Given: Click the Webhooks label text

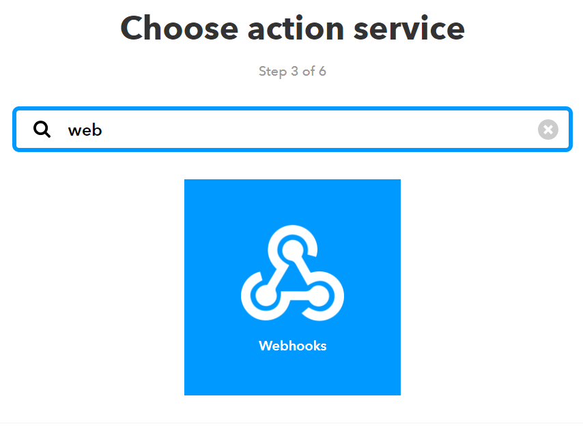Looking at the screenshot, I should point(292,346).
